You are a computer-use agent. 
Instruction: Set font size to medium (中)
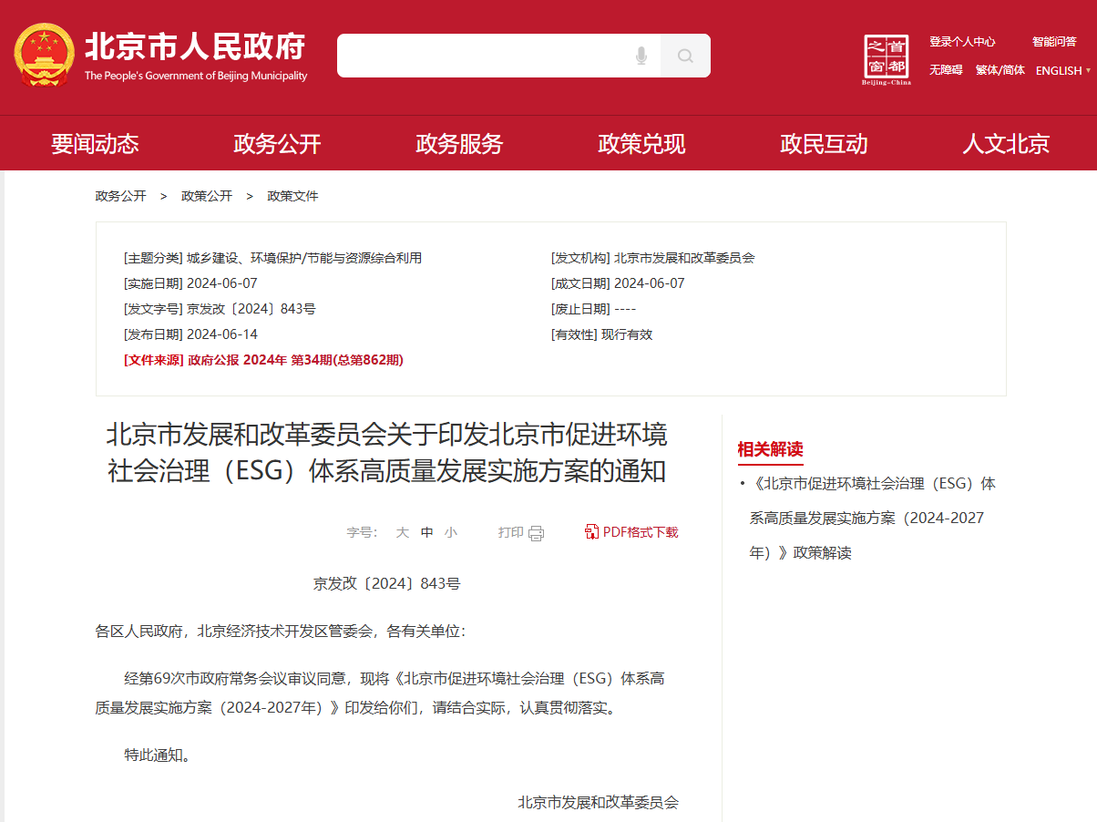point(426,533)
